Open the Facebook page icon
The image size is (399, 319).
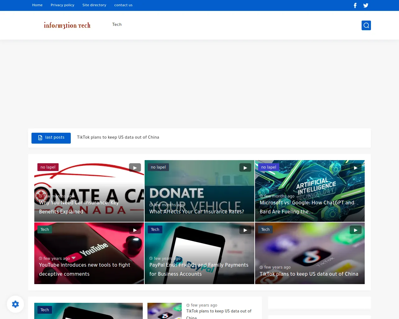355,5
